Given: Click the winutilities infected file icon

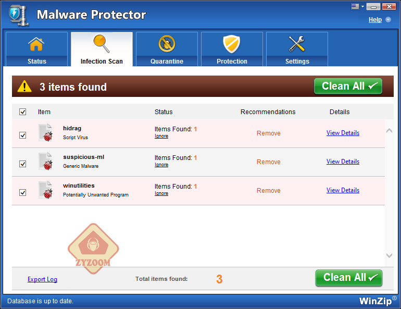Looking at the screenshot, I should [x=45, y=190].
